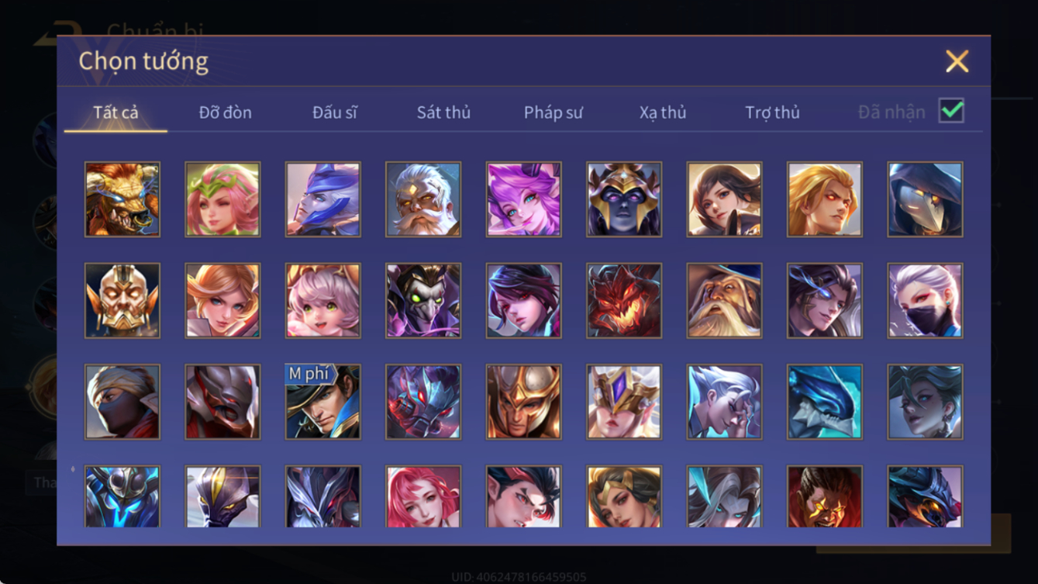Show the Pháp sư hero category

pyautogui.click(x=553, y=112)
